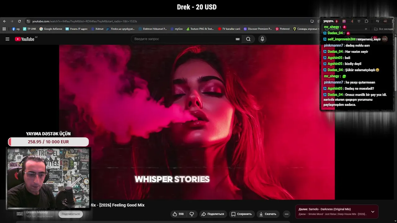Open the Pinterest bookmark
Image resolution: width=397 pixels, height=223 pixels.
coord(283,29)
